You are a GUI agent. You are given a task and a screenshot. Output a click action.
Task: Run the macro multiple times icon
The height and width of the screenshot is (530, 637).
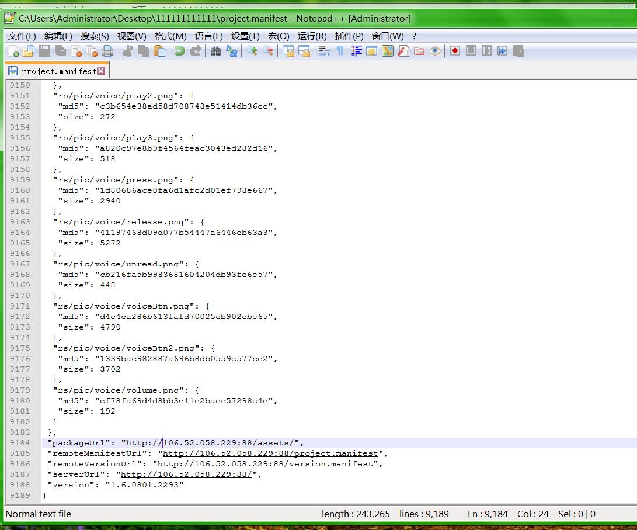502,51
